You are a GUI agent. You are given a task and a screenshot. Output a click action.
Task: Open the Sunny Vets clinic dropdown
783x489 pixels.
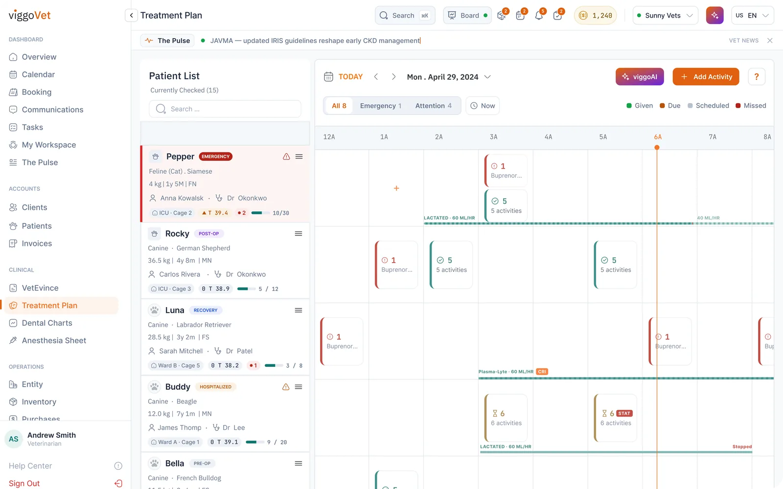pos(666,16)
